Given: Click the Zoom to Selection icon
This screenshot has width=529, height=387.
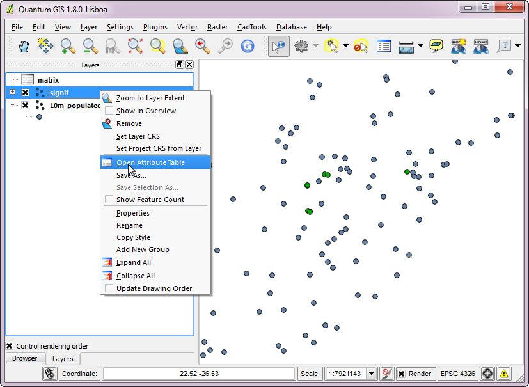Looking at the screenshot, I should (157, 46).
